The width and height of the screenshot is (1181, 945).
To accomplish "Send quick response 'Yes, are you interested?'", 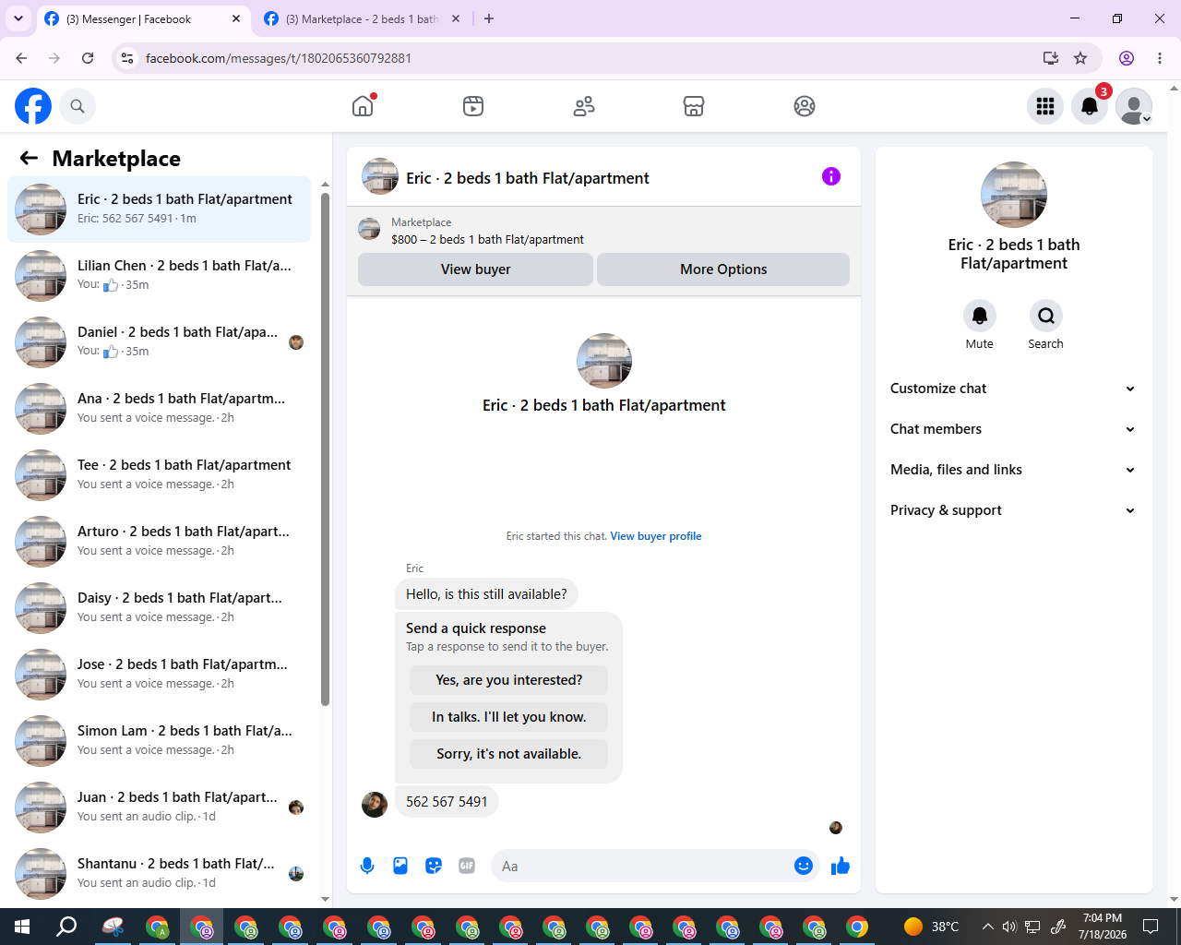I will coord(509,680).
